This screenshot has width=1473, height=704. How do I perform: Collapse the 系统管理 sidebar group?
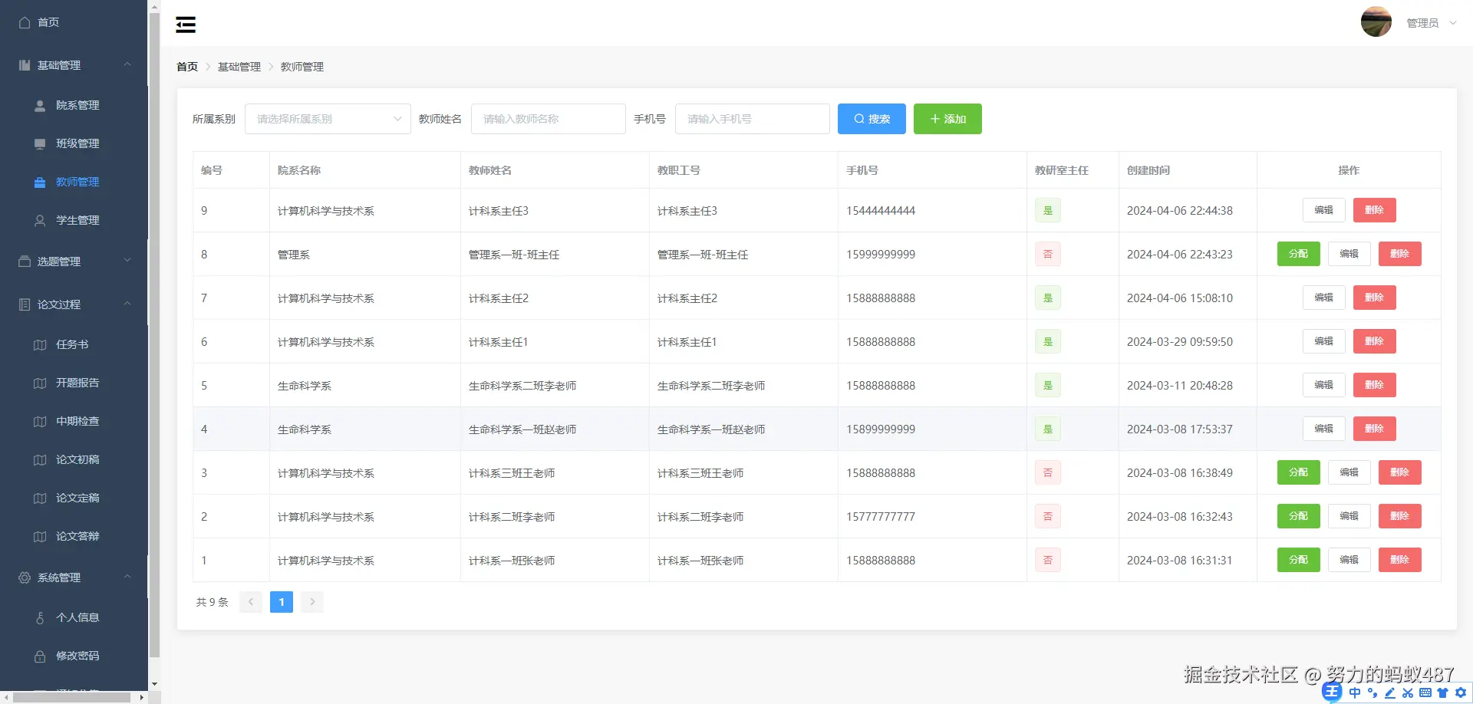coord(127,577)
